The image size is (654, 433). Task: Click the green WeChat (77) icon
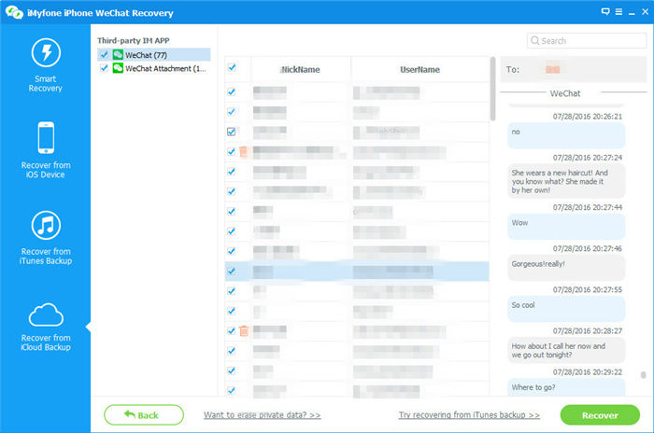click(x=118, y=55)
